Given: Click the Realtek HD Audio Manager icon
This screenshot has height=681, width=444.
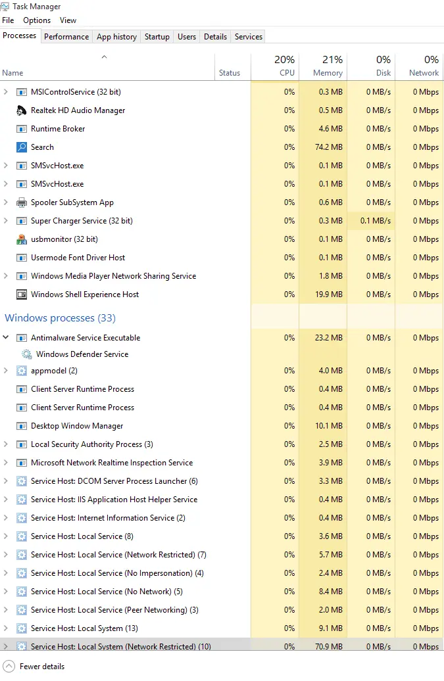Looking at the screenshot, I should click(21, 110).
